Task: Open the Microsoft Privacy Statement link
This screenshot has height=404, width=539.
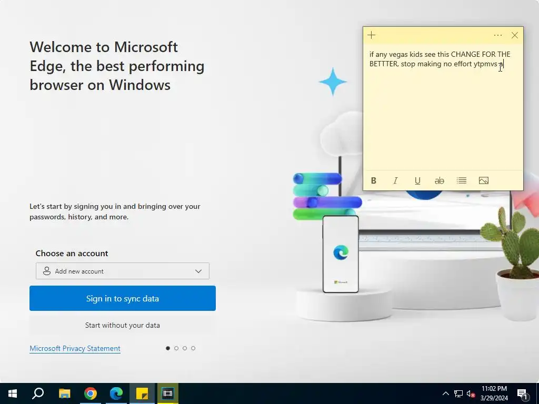Action: point(75,348)
